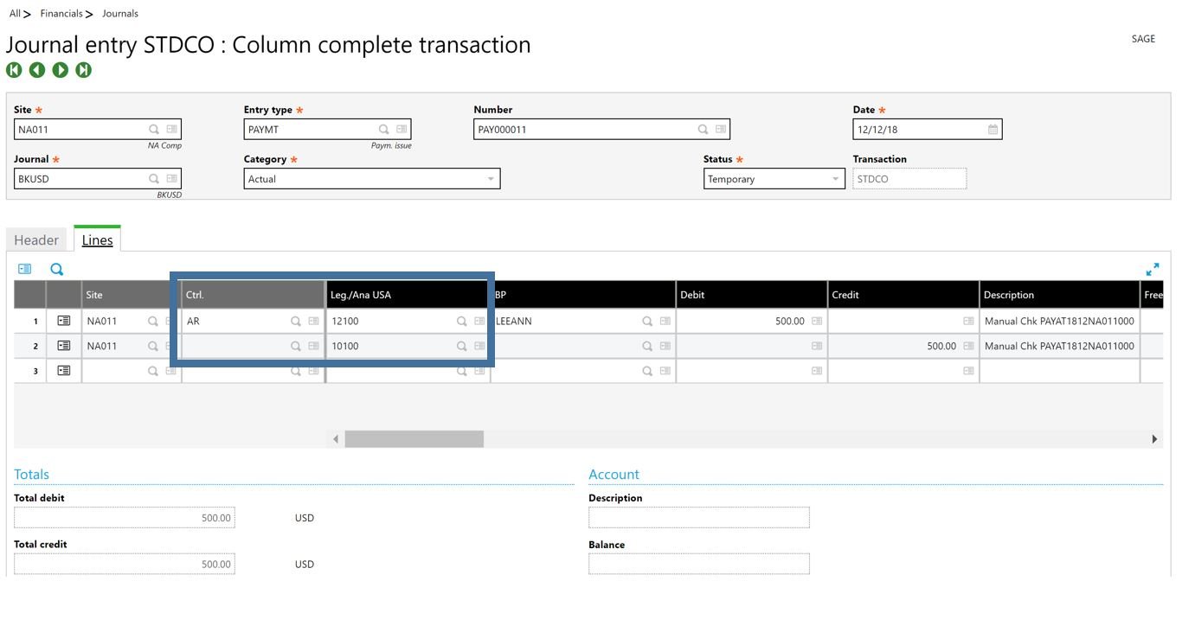Click the next record arrow icon
Viewport: 1195px width, 632px height.
click(61, 70)
